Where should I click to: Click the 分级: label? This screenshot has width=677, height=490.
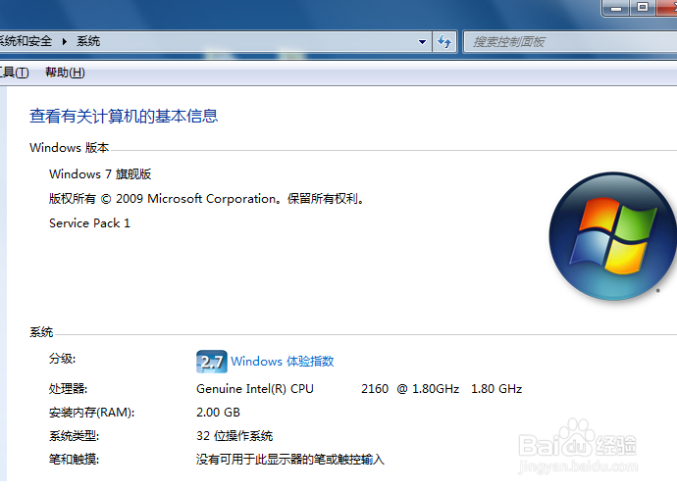coord(62,359)
